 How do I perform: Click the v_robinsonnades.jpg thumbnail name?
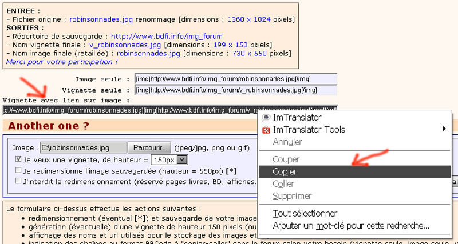pos(125,45)
